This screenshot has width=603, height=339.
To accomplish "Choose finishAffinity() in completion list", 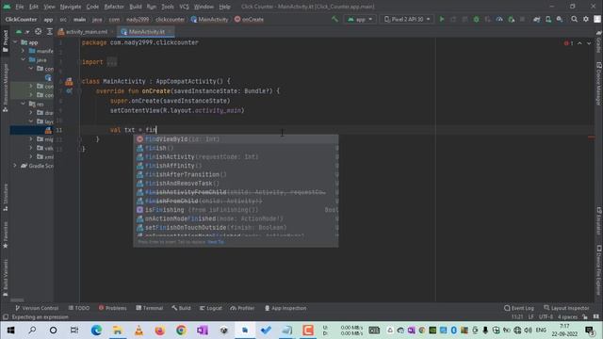I will pyautogui.click(x=236, y=166).
